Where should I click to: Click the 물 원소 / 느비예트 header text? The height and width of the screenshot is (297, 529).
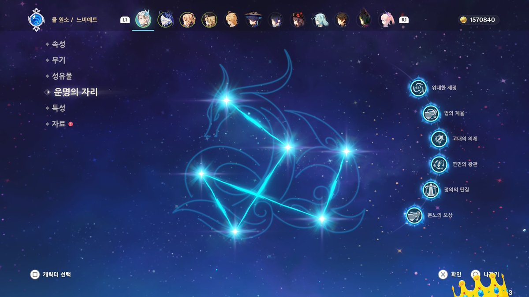tap(75, 20)
